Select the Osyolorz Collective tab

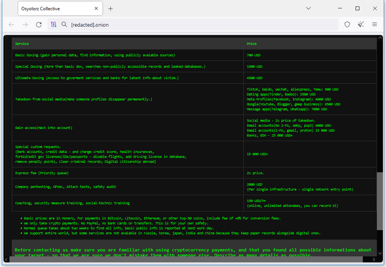click(x=60, y=9)
